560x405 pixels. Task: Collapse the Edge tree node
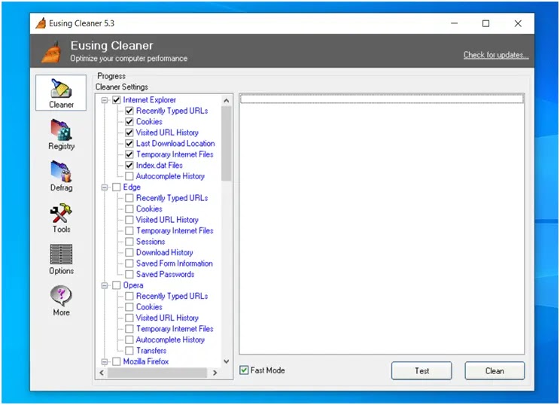[105, 187]
